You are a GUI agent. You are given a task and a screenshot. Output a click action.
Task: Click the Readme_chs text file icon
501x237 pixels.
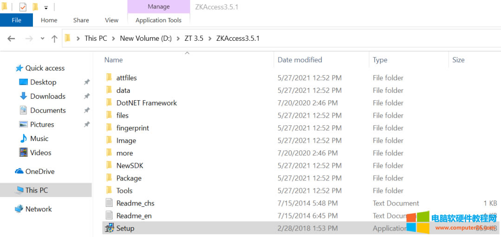(x=109, y=203)
